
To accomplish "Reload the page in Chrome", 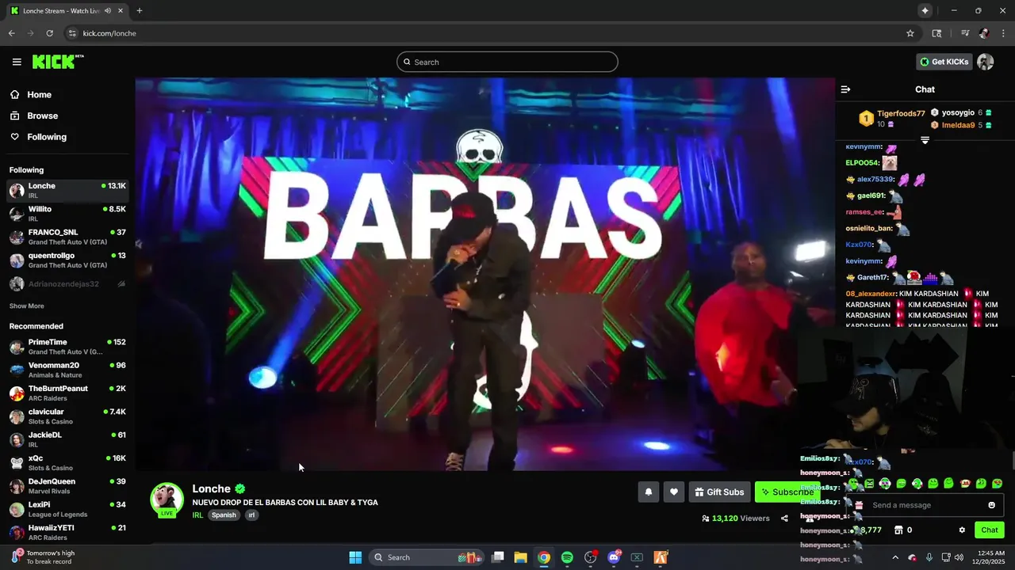I will point(49,33).
